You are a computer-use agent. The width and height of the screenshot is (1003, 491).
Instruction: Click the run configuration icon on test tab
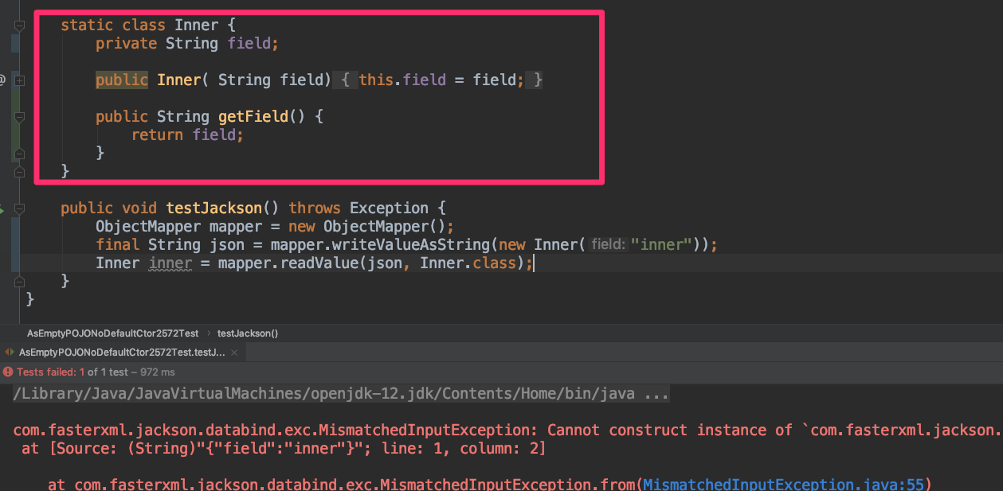coord(10,352)
